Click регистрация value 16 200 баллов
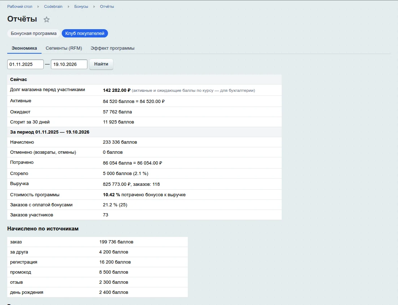Image resolution: width=398 pixels, height=305 pixels. click(115, 262)
